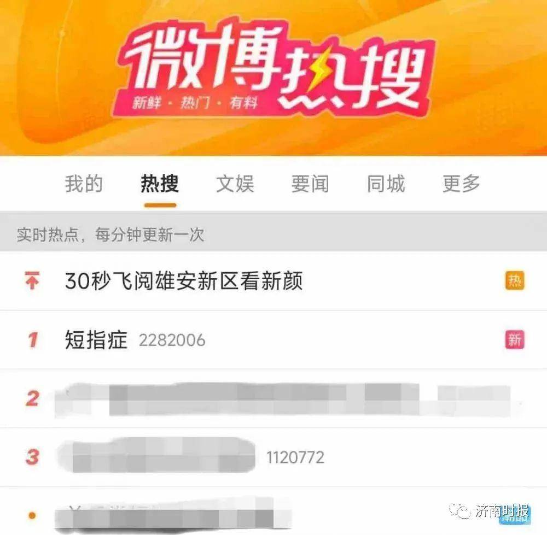
Task: Switch to the 我的 tab
Action: pos(84,184)
